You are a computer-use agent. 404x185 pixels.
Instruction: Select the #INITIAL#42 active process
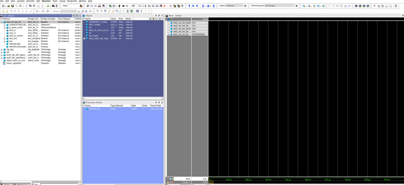point(123,109)
